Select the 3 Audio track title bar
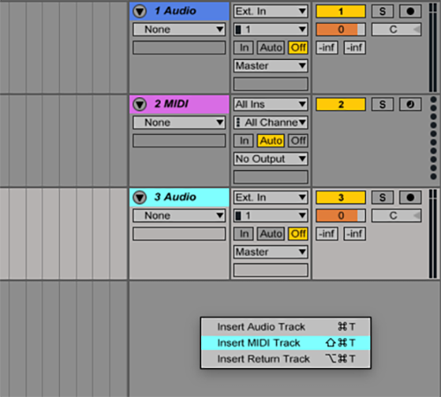441x397 pixels. [179, 198]
